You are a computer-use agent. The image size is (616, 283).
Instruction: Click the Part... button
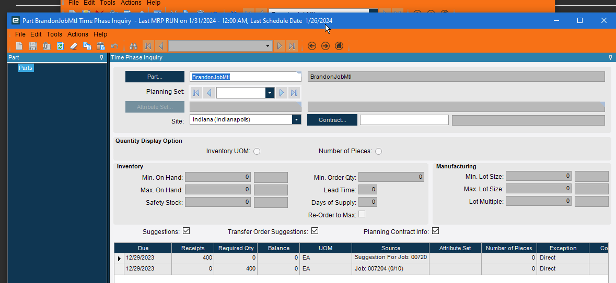pyautogui.click(x=155, y=77)
